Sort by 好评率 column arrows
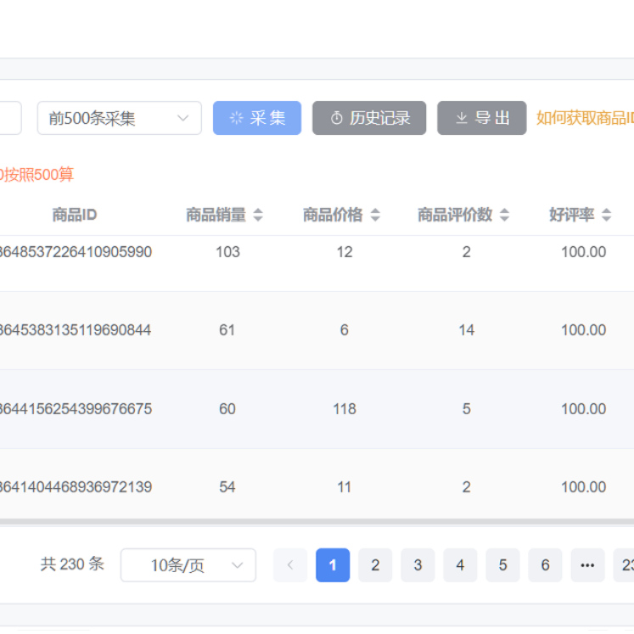The image size is (634, 634). tap(606, 214)
